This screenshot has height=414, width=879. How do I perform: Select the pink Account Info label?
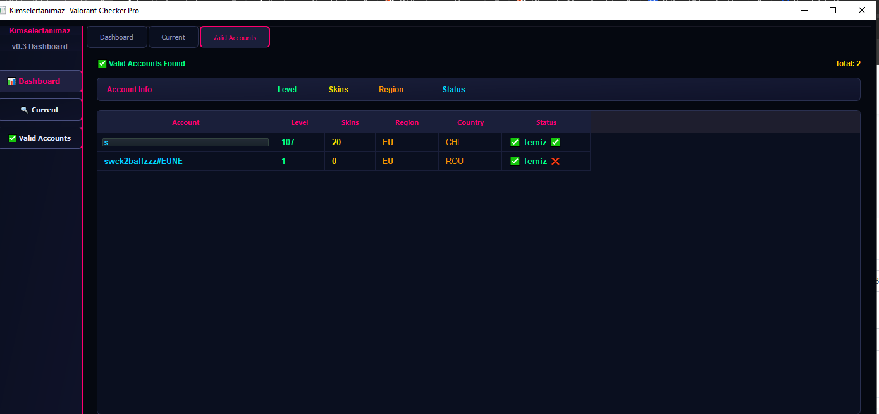coord(130,90)
